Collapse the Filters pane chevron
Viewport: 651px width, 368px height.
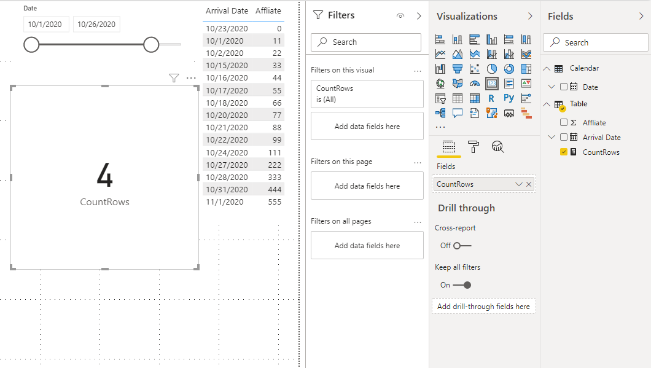[419, 16]
